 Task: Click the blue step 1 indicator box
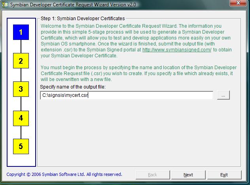(x=21, y=32)
